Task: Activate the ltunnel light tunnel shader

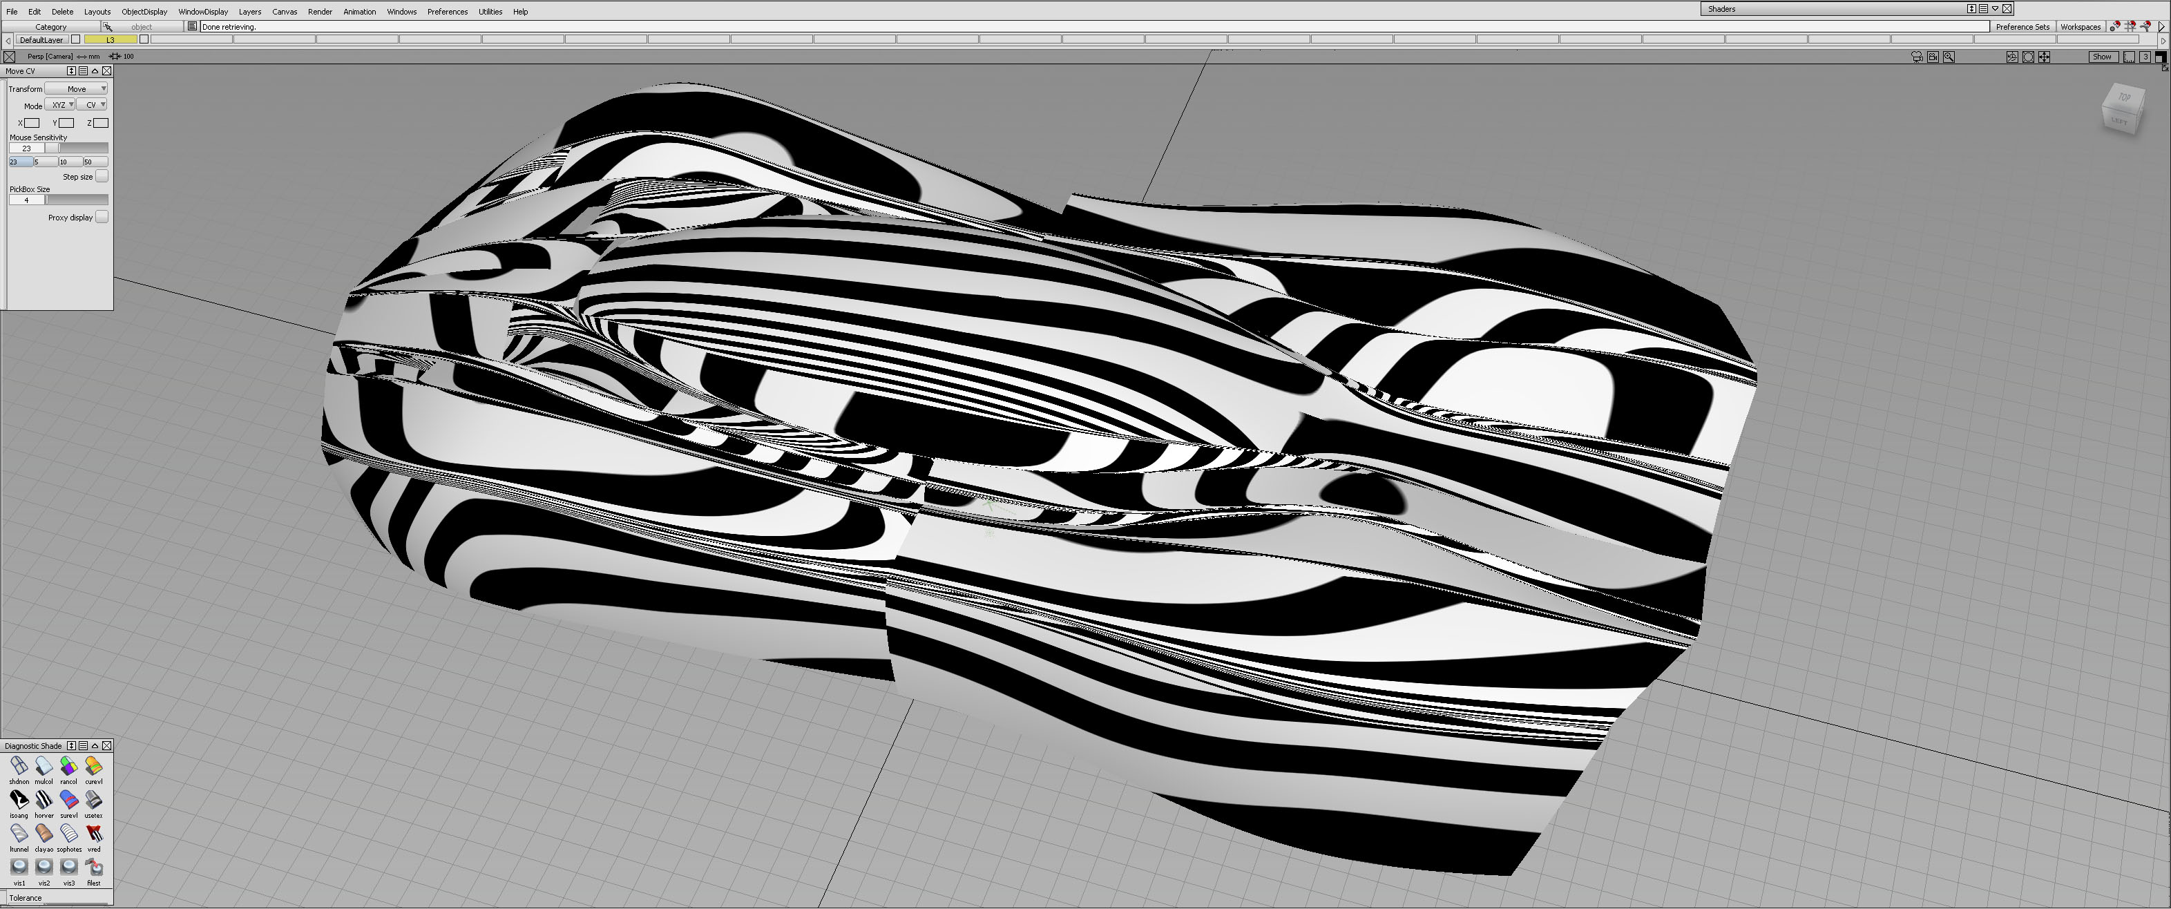Action: tap(19, 833)
